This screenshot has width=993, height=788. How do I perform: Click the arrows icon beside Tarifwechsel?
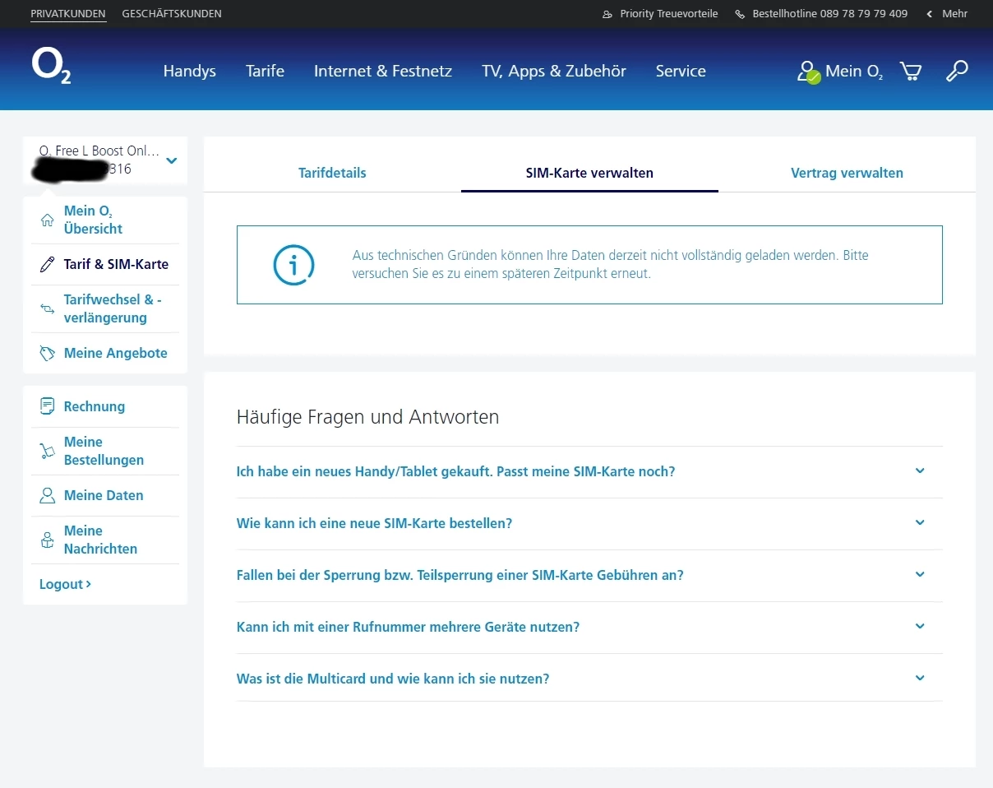[x=48, y=309]
